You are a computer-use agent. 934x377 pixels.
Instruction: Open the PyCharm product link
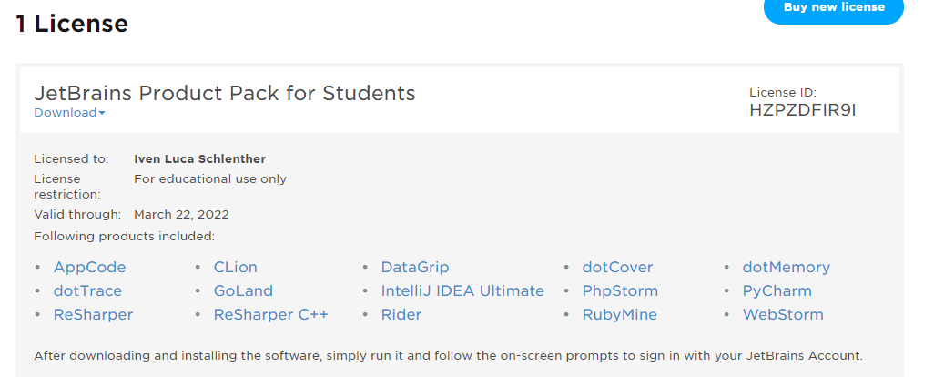tap(777, 291)
